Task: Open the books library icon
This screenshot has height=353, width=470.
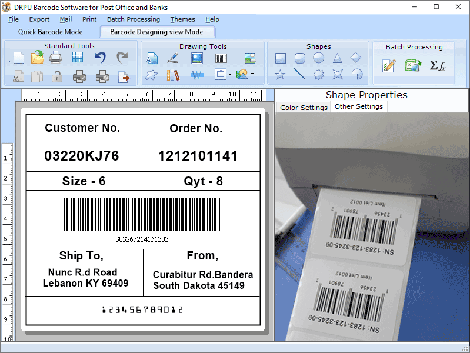Action: tap(173, 75)
